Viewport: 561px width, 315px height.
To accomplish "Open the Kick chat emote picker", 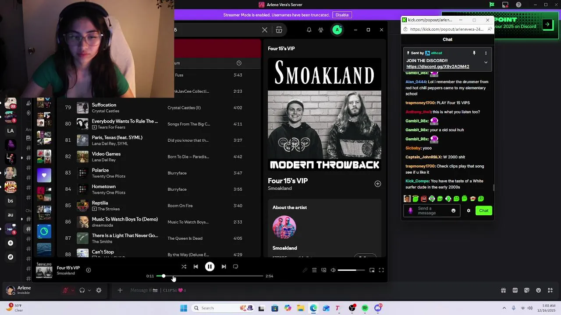I will pyautogui.click(x=453, y=210).
